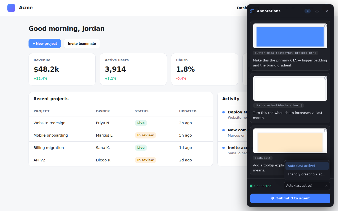Activate the element picker crosshair icon
The height and width of the screenshot is (211, 338).
[x=317, y=11]
